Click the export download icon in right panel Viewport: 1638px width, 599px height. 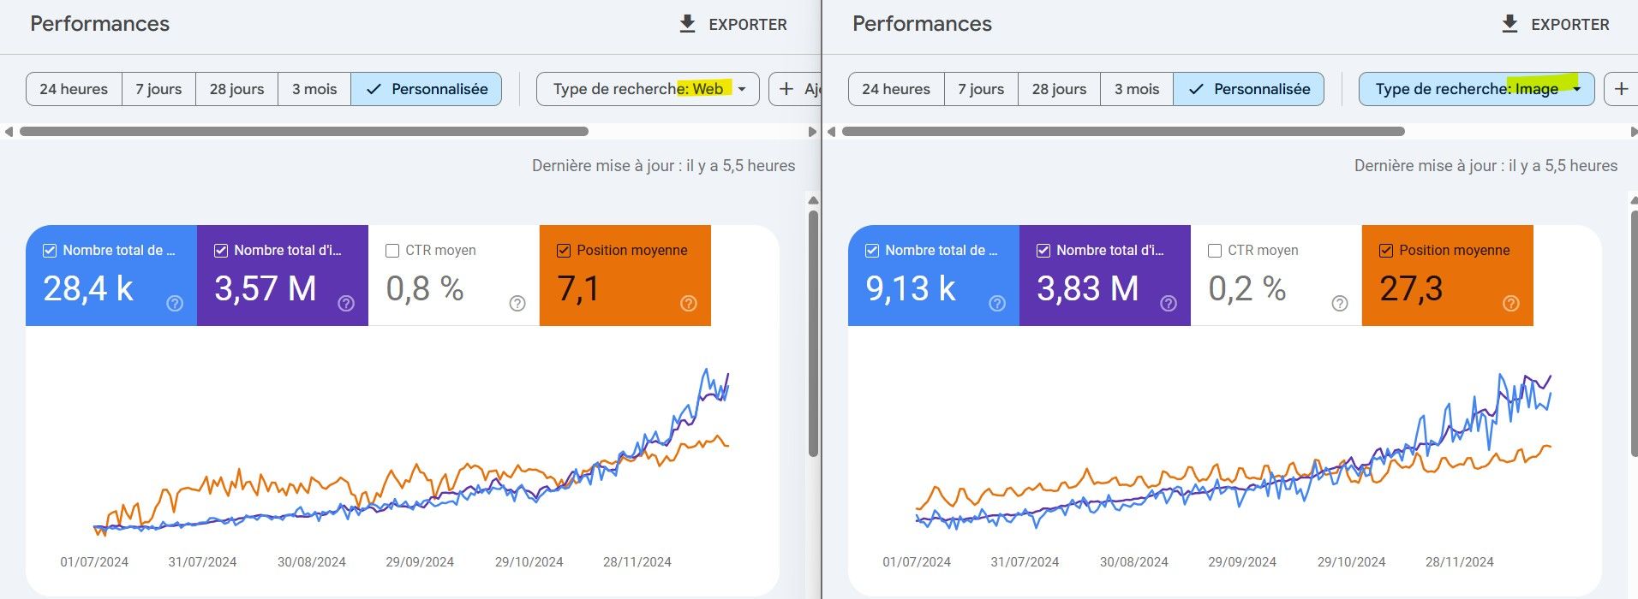click(1509, 24)
